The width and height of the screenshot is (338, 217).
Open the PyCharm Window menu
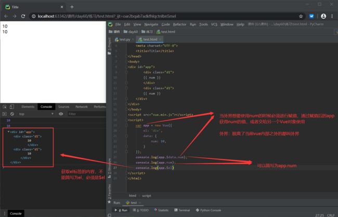point(227,24)
